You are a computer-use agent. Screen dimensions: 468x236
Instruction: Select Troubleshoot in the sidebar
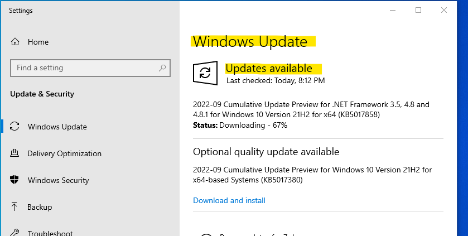[x=50, y=233]
